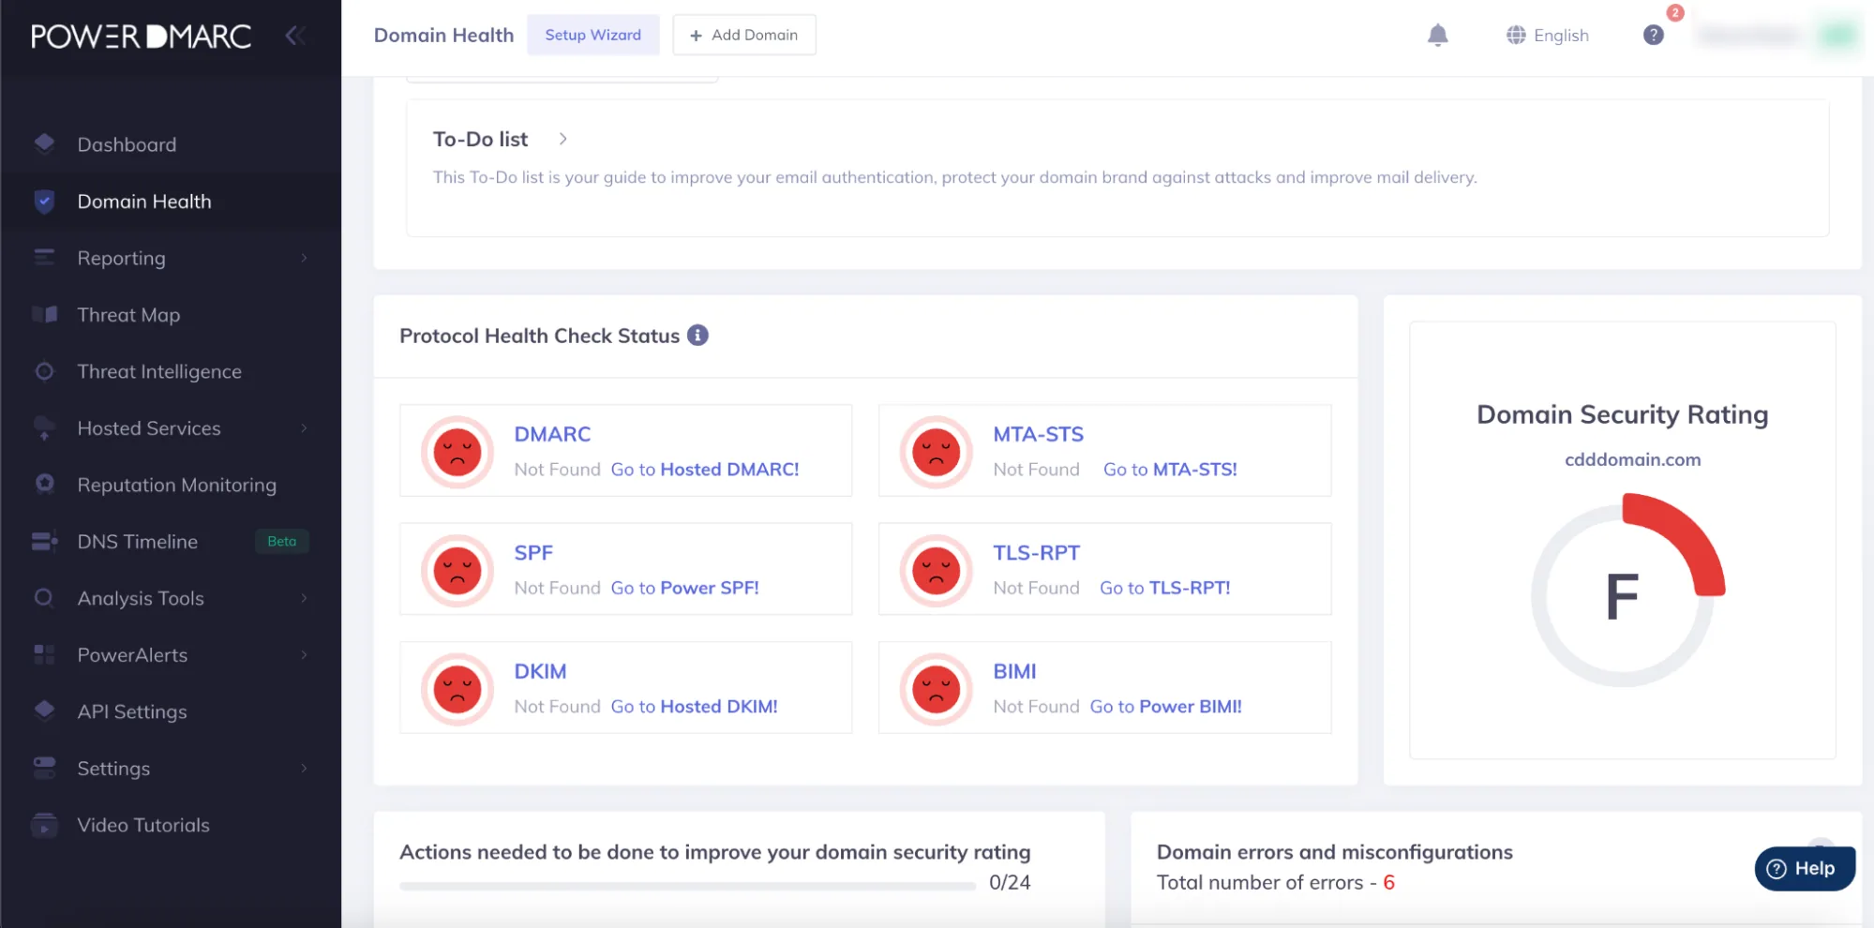
Task: Expand the Settings submenu arrow
Action: point(304,769)
